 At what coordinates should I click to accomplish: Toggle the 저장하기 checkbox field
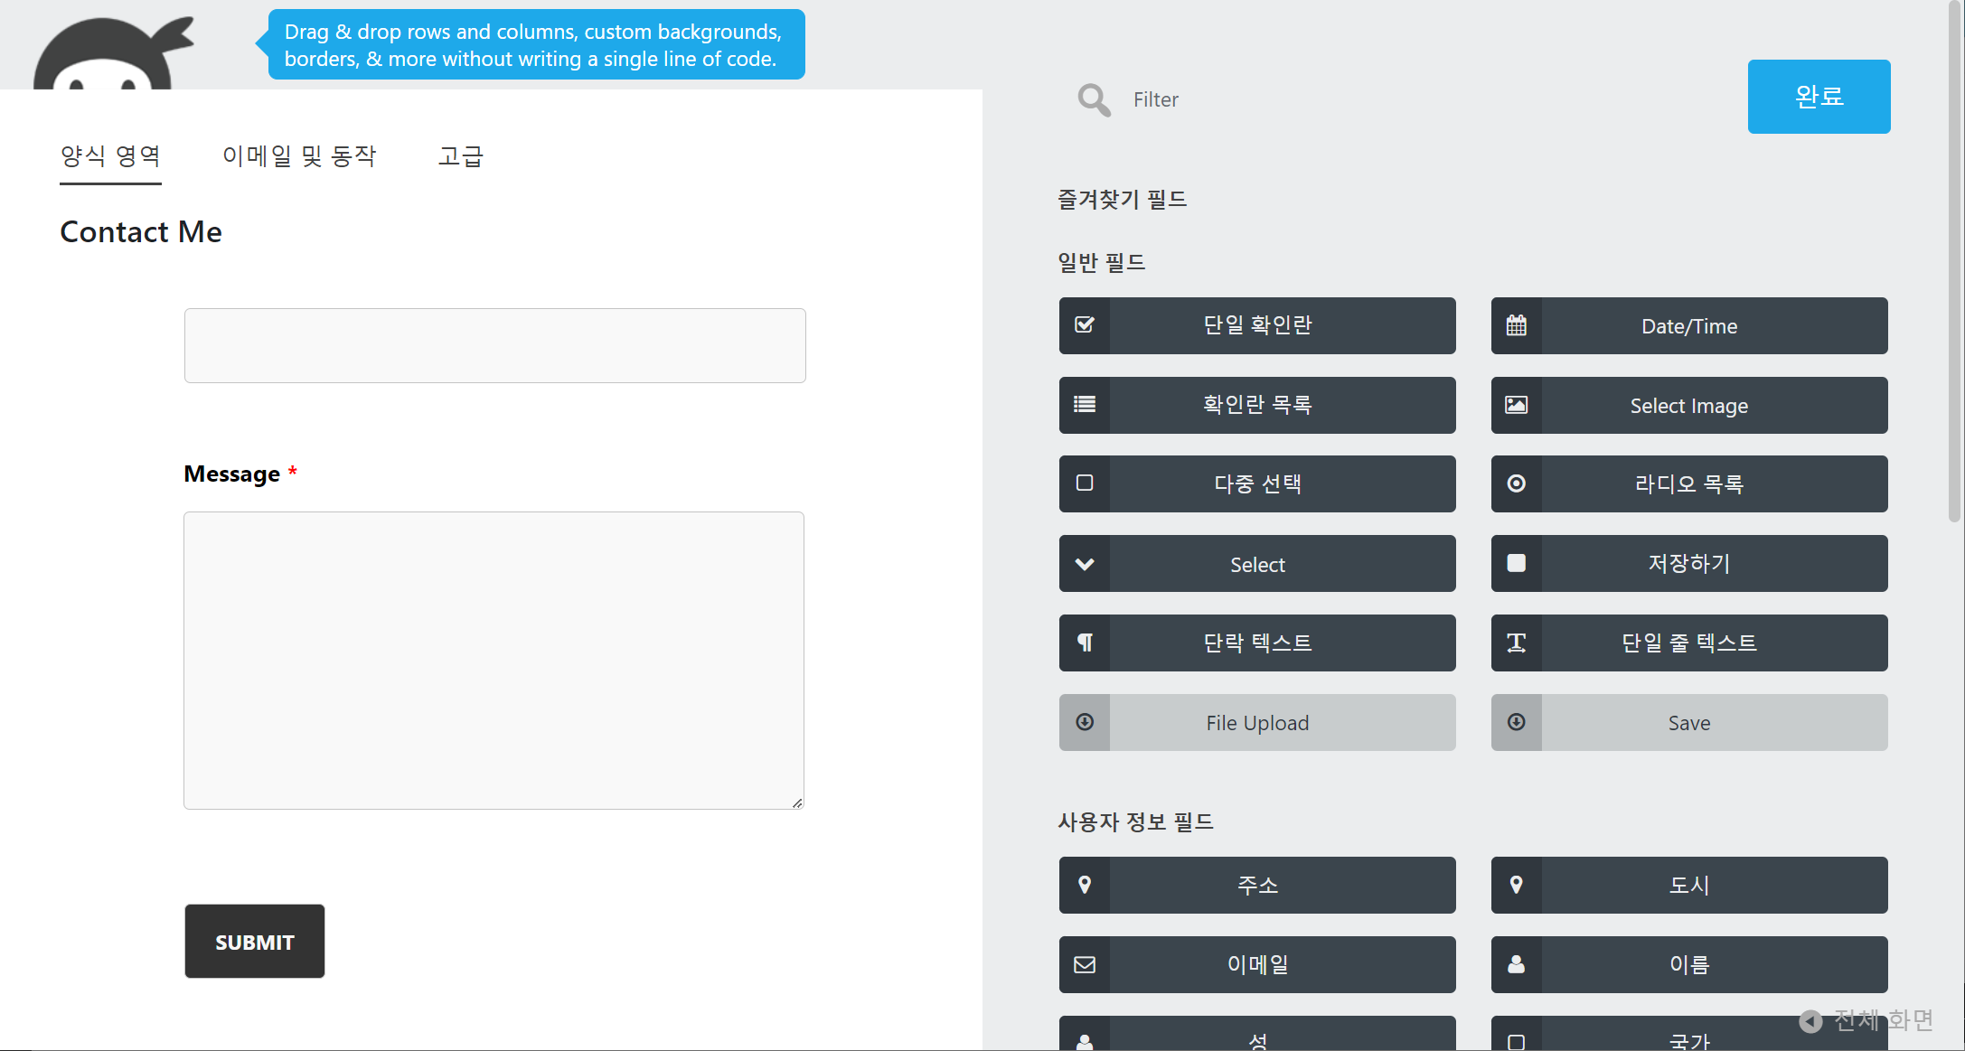(1689, 562)
